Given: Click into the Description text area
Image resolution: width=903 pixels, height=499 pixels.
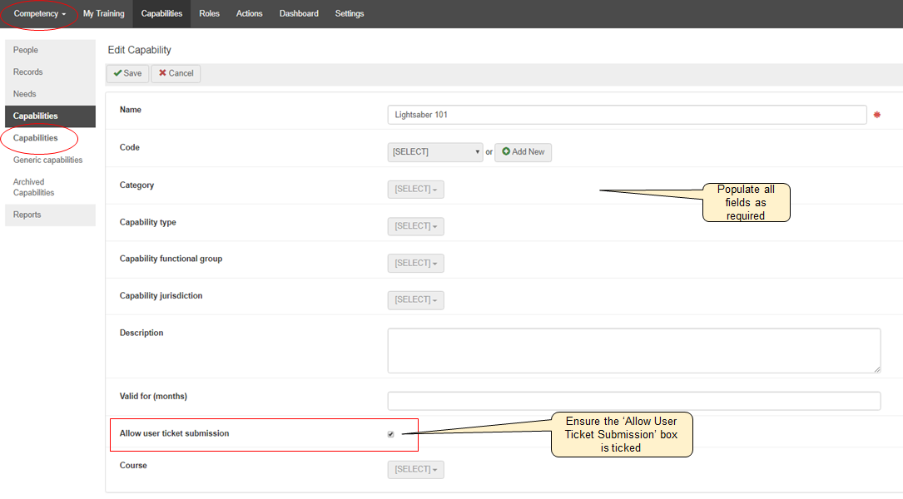Looking at the screenshot, I should click(x=633, y=350).
